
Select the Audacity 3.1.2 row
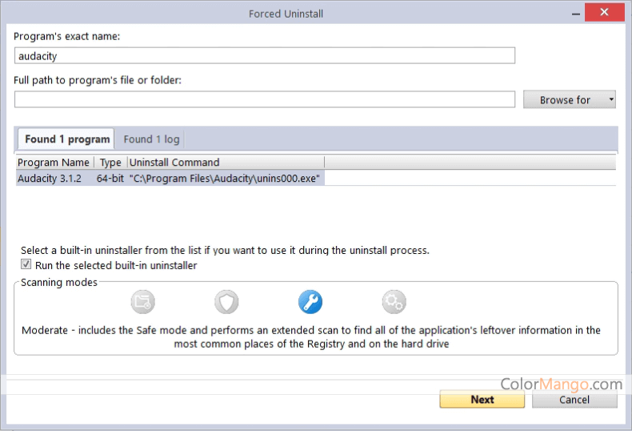(x=50, y=178)
